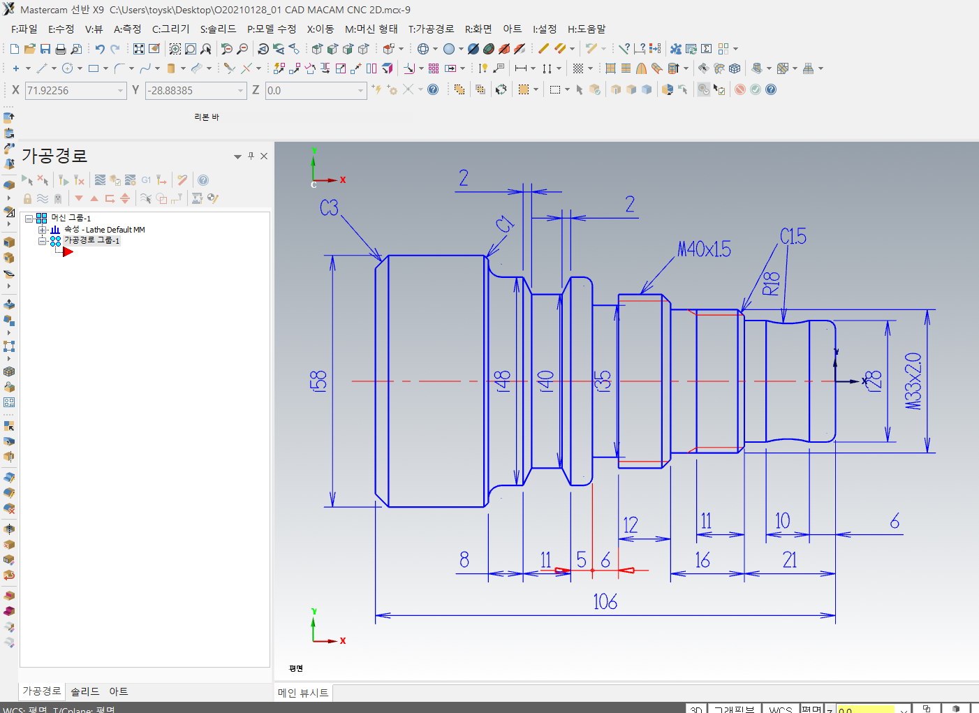The height and width of the screenshot is (713, 979).
Task: Click the 그래픽뷰 status bar button
Action: click(734, 709)
